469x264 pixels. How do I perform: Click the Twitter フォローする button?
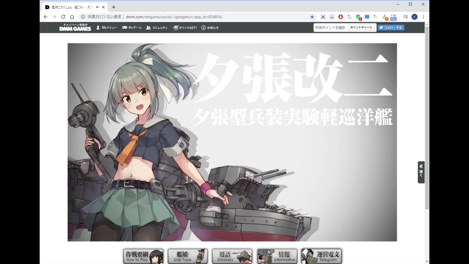[x=391, y=27]
